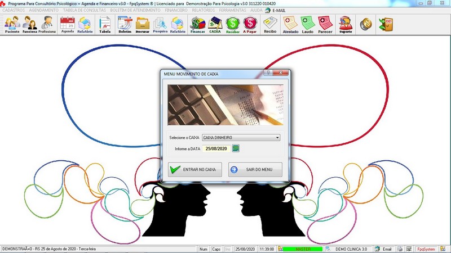The width and height of the screenshot is (451, 253).
Task: Open the red A Pagar dollar icon
Action: [x=250, y=25]
